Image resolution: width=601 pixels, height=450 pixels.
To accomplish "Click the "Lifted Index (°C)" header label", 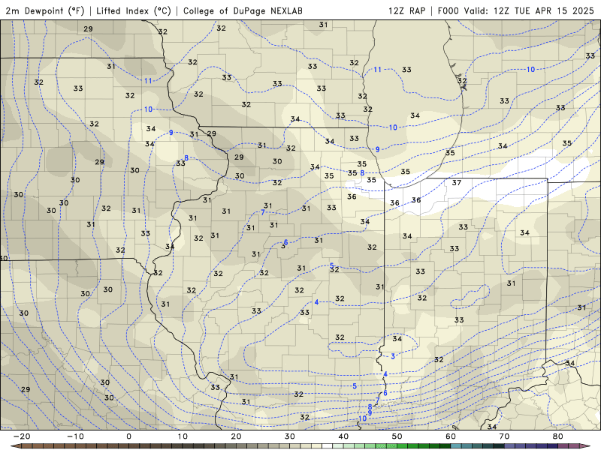I will click(134, 10).
